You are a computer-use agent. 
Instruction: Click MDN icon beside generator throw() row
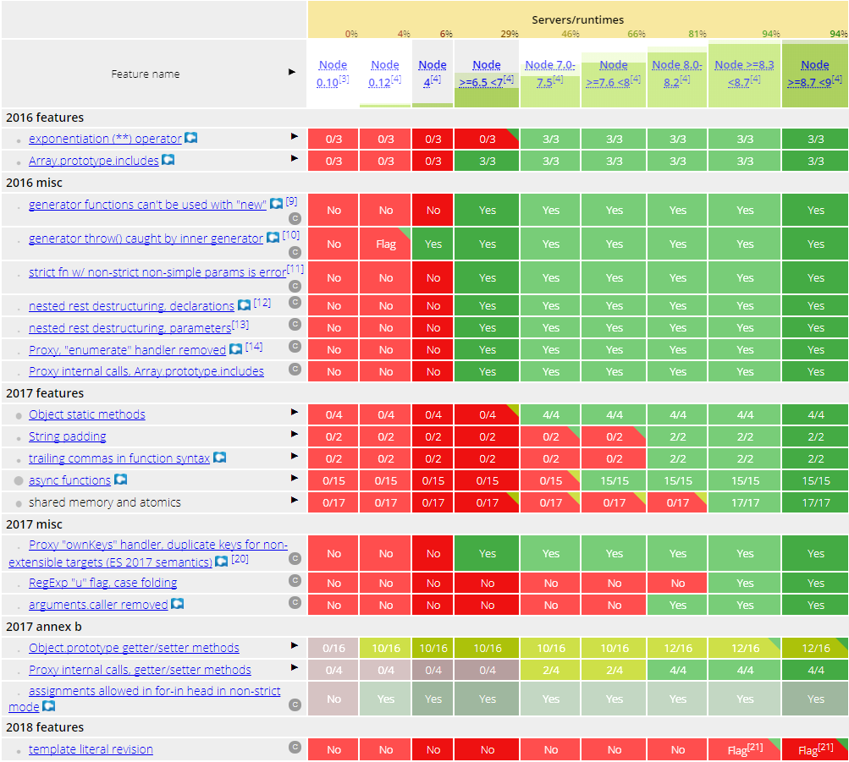[273, 238]
